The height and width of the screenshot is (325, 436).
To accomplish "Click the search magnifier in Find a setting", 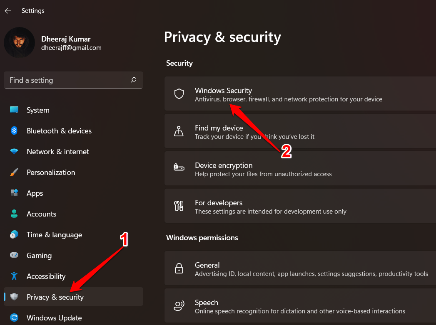I will 133,80.
